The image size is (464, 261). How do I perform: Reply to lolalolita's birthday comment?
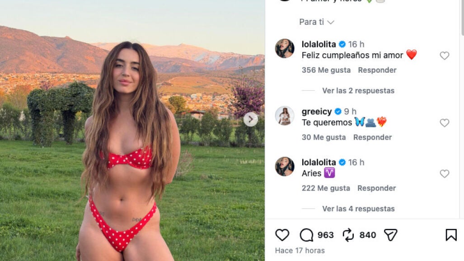click(x=377, y=70)
